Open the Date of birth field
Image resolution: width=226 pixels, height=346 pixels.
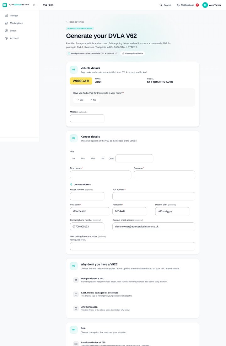tap(172, 211)
